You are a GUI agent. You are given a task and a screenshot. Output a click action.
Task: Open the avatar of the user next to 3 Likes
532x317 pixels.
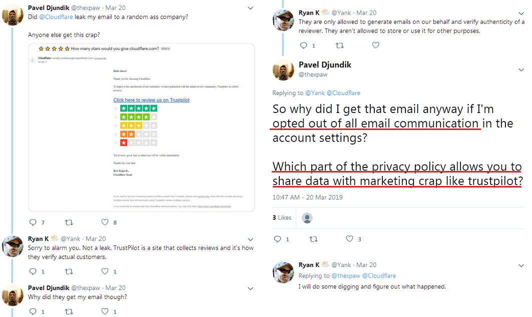(x=307, y=218)
